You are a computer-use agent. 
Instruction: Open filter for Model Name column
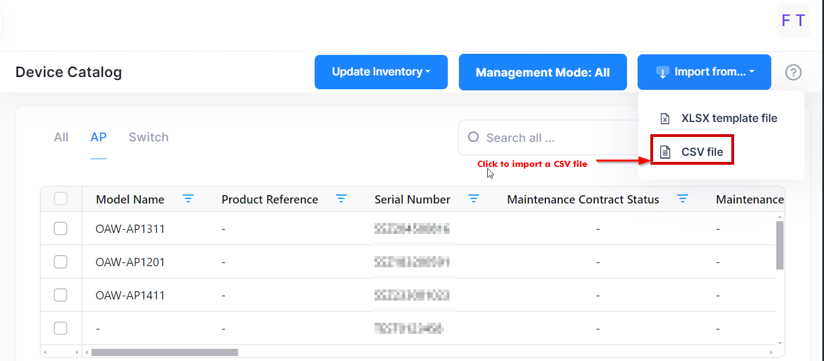[x=189, y=199]
